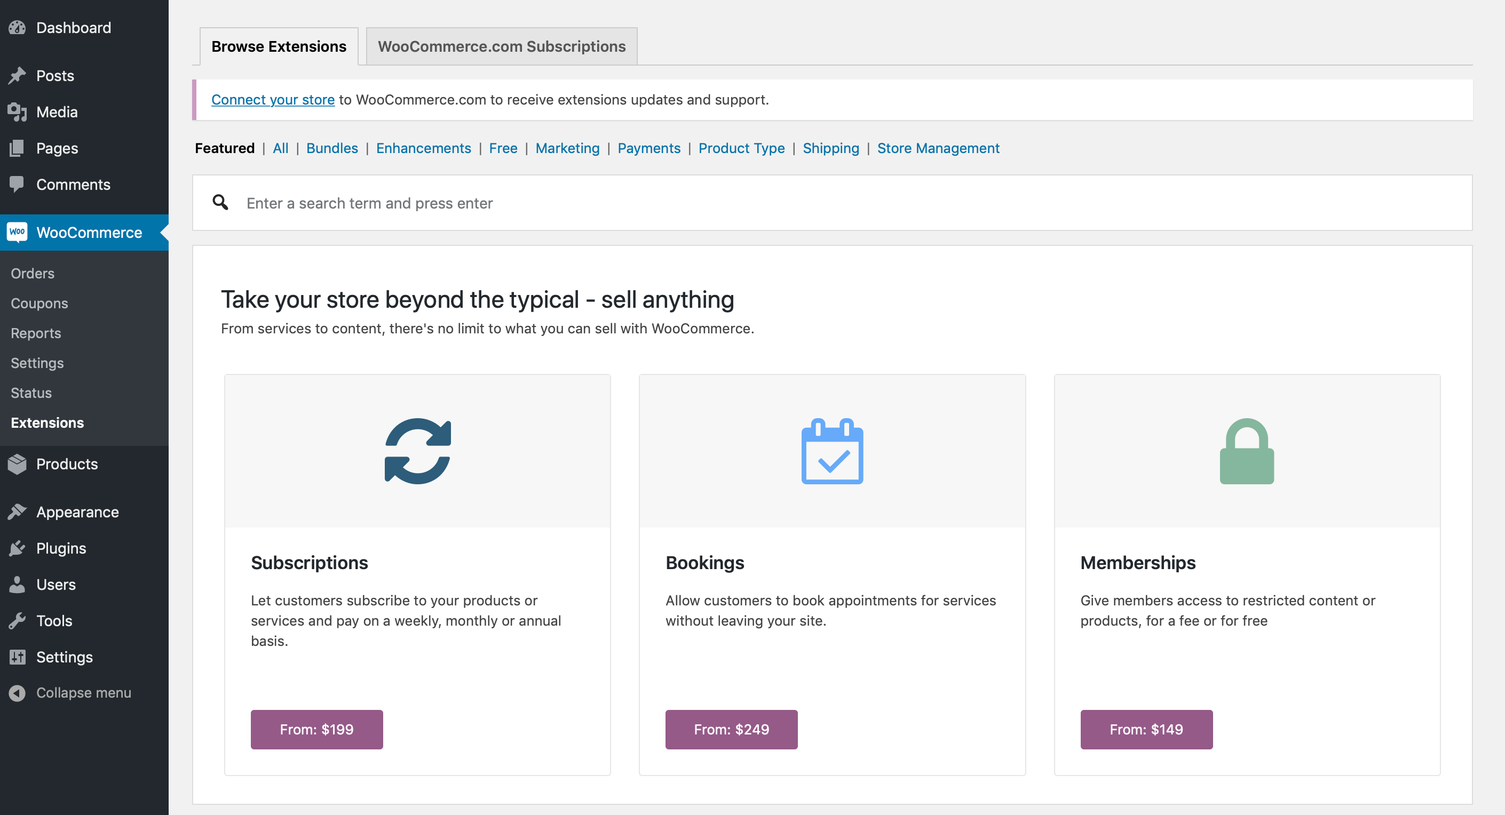Click the Subscriptions refresh arrows icon
Screen dimensions: 1505x815
[x=417, y=451]
